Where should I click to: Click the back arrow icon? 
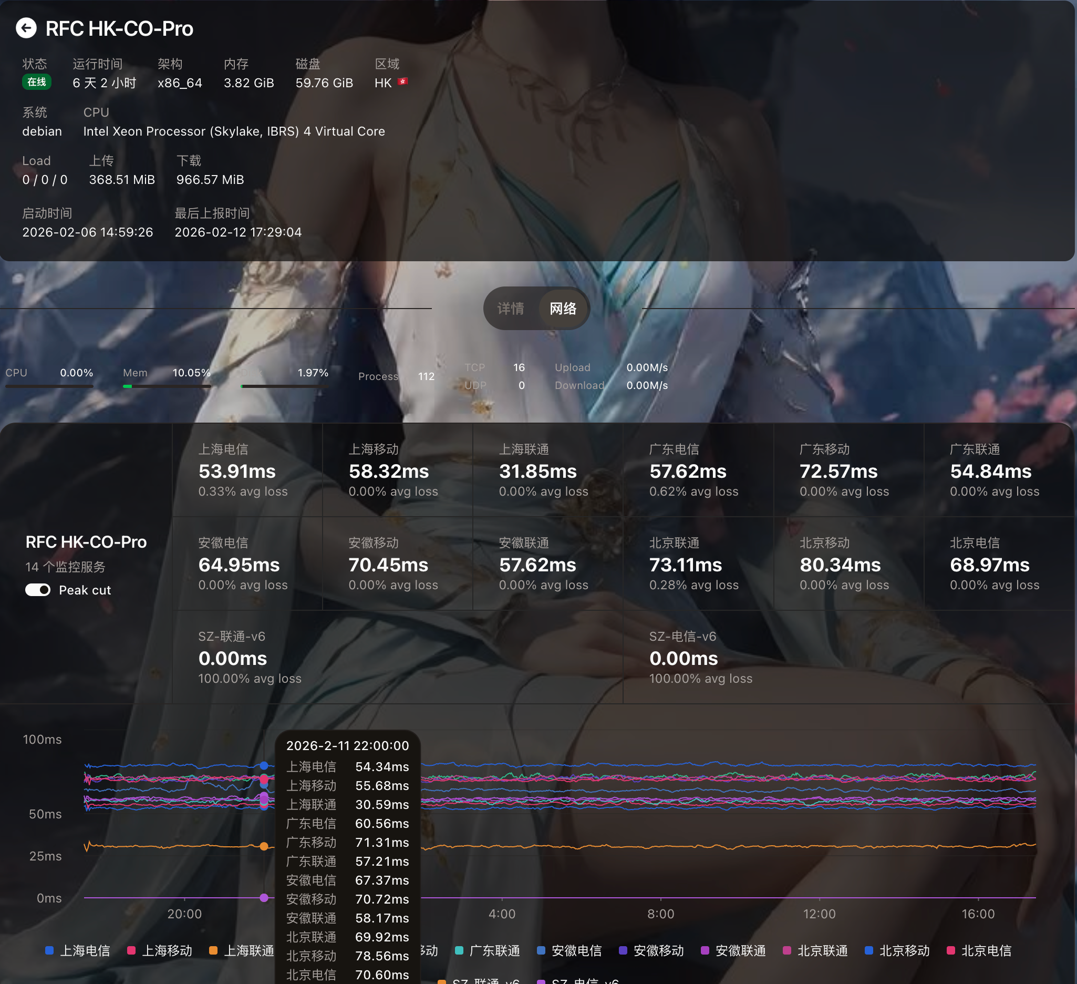pos(26,28)
